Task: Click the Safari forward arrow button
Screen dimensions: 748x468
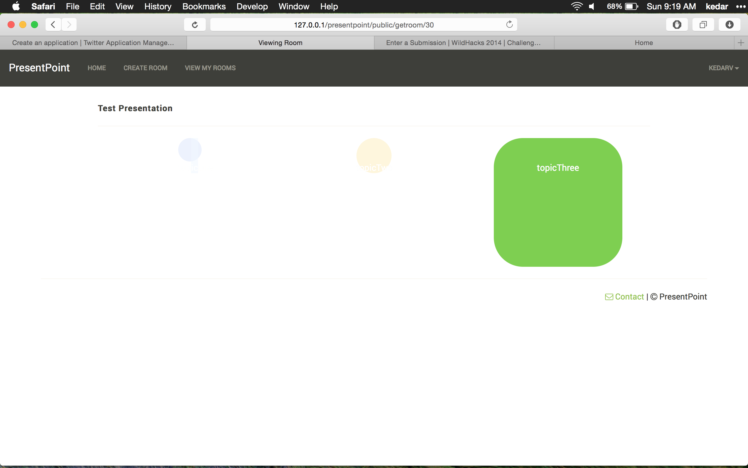Action: coord(69,25)
